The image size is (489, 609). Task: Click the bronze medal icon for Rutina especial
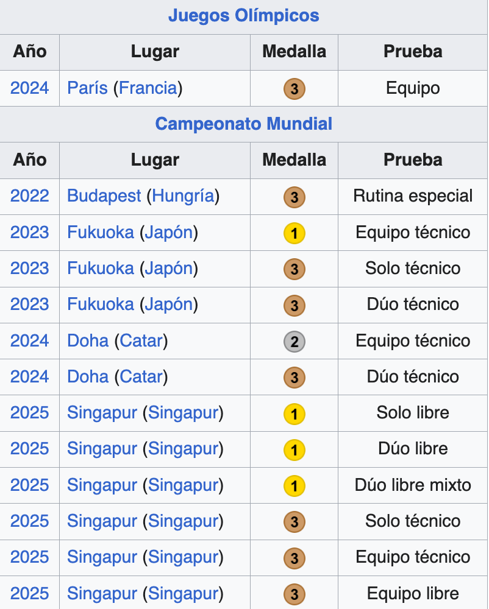pyautogui.click(x=294, y=197)
